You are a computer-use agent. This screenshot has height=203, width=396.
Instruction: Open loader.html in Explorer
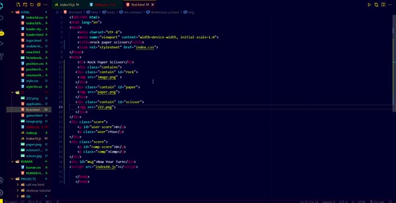coord(34,35)
